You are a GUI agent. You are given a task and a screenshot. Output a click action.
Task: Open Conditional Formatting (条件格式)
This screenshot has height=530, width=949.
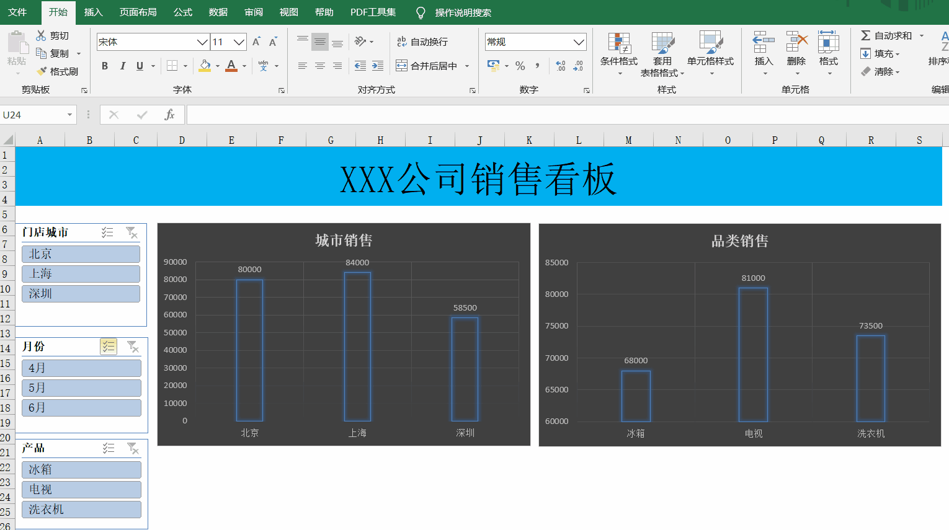tap(619, 53)
